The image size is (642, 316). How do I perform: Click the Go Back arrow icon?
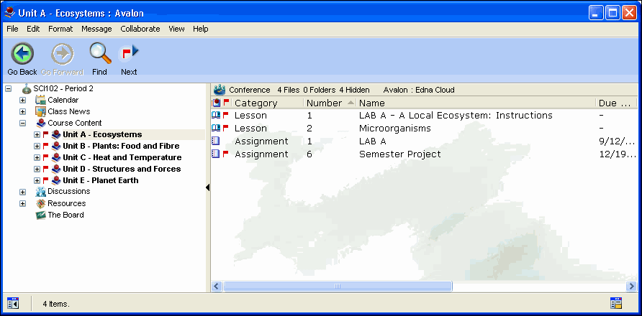pyautogui.click(x=22, y=54)
